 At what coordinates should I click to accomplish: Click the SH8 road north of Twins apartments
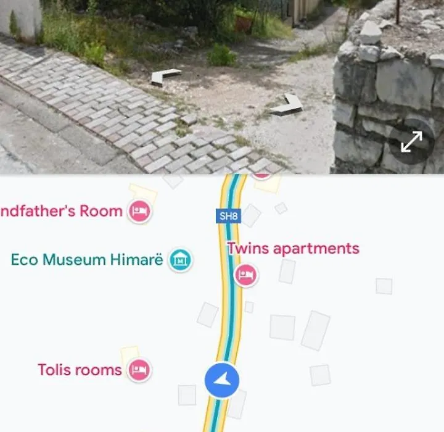[x=230, y=196]
